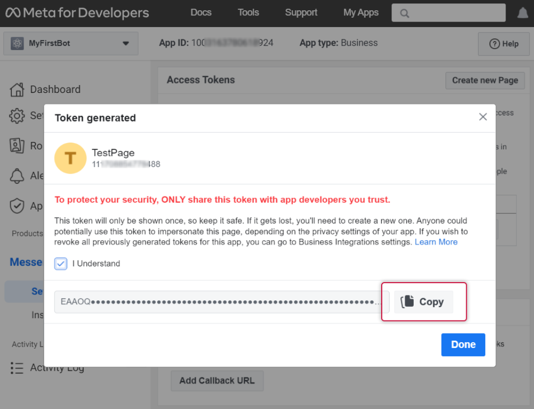Click the Add Callback URL button
Viewport: 534px width, 409px height.
tap(217, 380)
